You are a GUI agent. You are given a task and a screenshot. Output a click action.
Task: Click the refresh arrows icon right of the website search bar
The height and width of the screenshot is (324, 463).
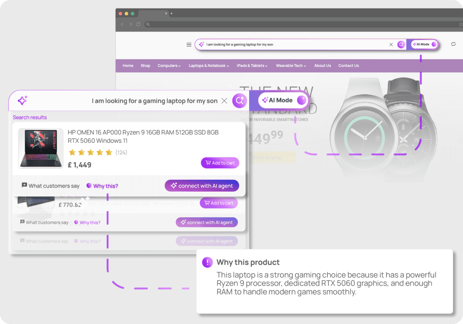(453, 44)
